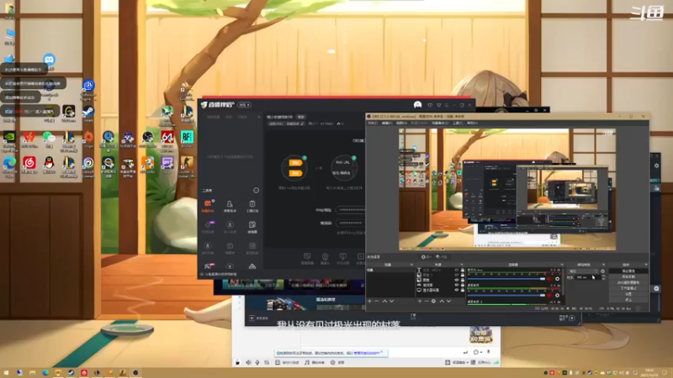Open source properties gear in OBS sources panel
This screenshot has height=378, width=673.
click(x=433, y=302)
